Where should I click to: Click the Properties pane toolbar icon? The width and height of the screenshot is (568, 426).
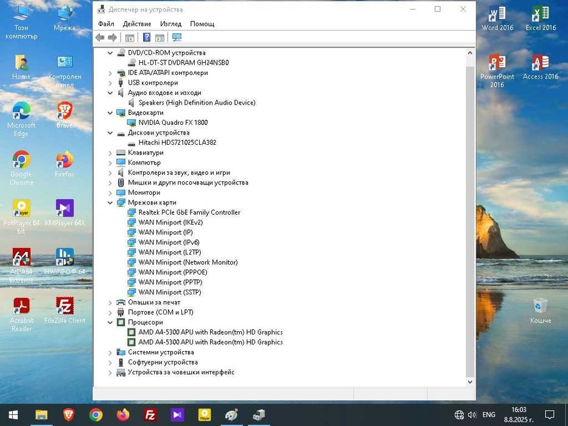coord(160,37)
